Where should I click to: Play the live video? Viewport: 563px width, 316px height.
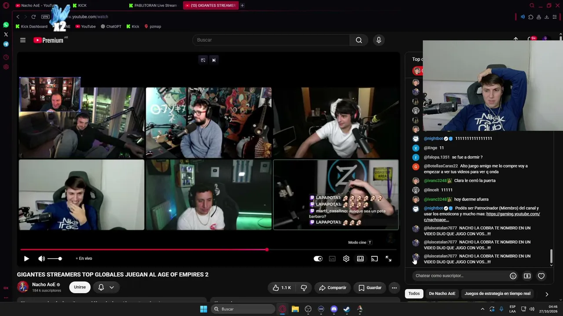(x=26, y=259)
